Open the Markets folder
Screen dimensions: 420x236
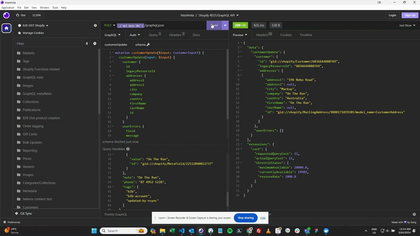(29, 53)
